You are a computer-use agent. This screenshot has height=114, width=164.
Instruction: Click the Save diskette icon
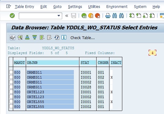(x=74, y=16)
